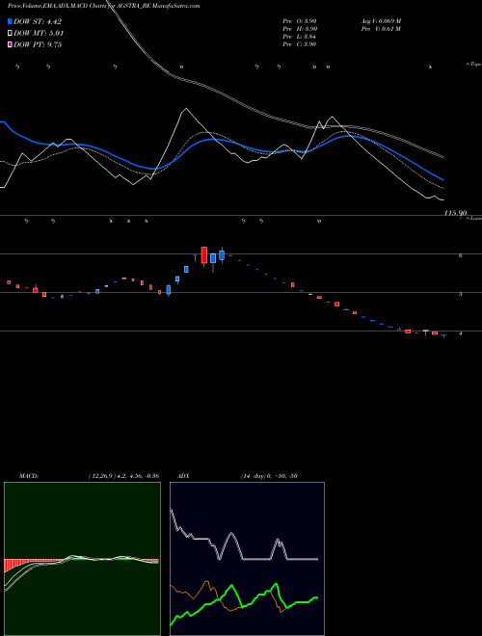Click the ADX panel heading
The width and height of the screenshot is (482, 636).
coord(183,476)
